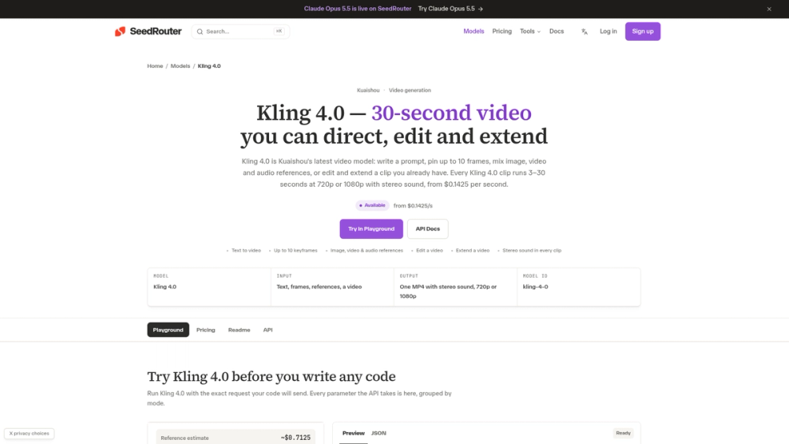Focus the Search input field

240,32
